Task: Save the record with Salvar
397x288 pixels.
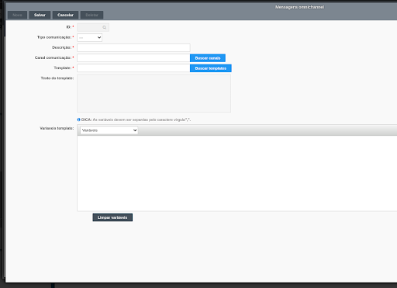Action: (40, 15)
